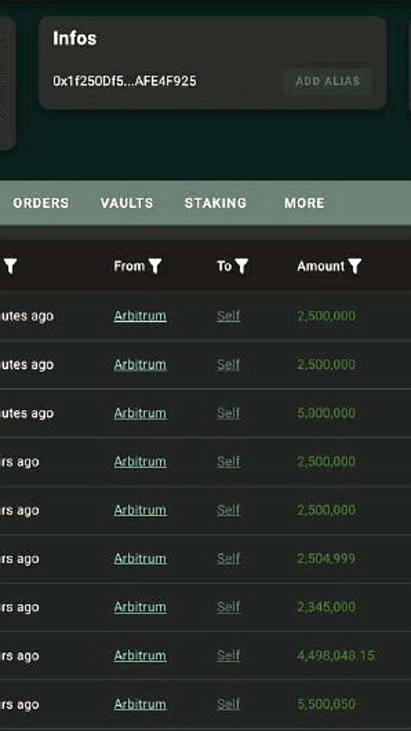Open the From column filter icon
This screenshot has height=731, width=411.
click(155, 266)
